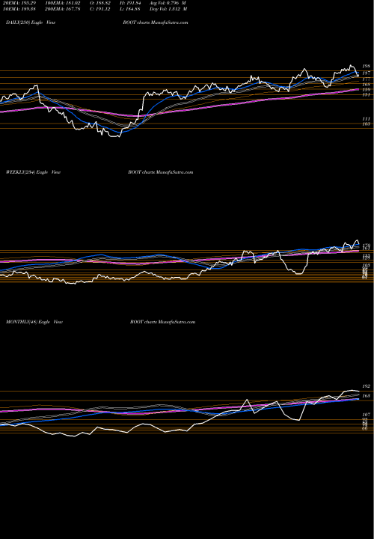Click the 111 price level on daily chart

(x=366, y=119)
